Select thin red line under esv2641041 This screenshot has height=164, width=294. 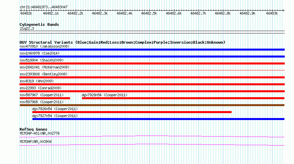(x=152, y=70)
